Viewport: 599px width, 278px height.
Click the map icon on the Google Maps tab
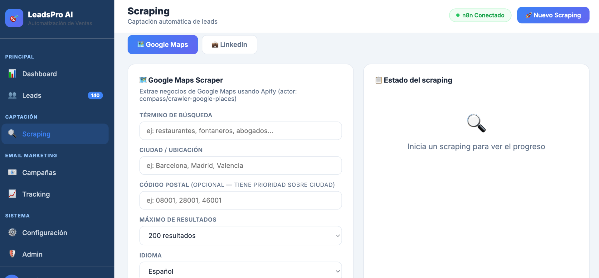point(141,45)
